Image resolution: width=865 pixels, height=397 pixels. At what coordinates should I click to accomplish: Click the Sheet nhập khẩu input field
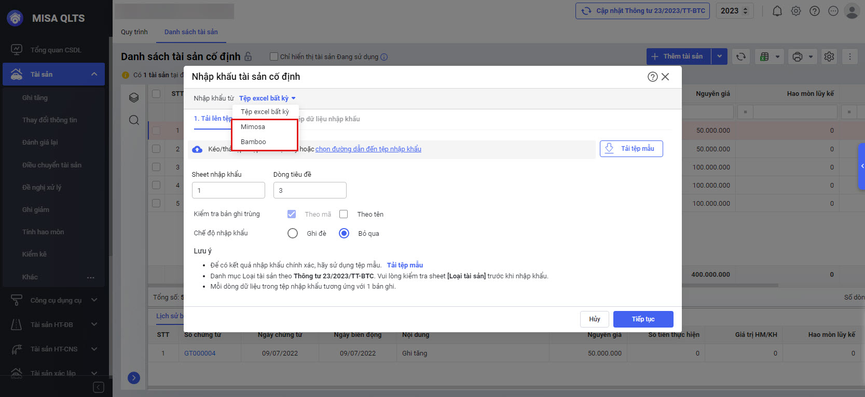click(x=228, y=190)
